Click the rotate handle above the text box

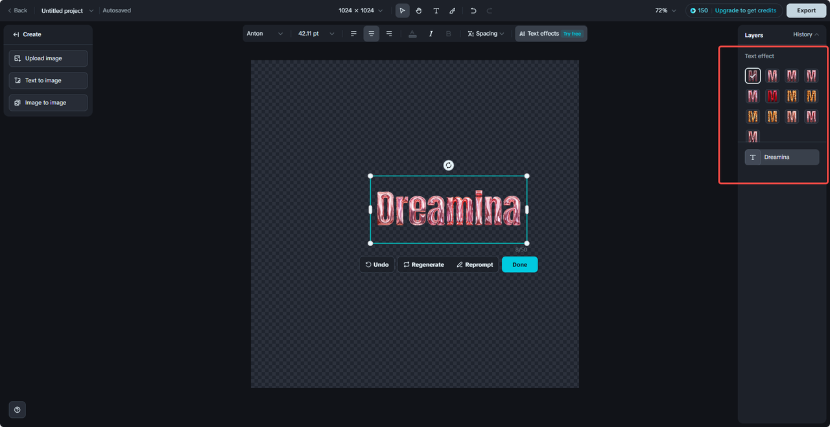tap(448, 165)
